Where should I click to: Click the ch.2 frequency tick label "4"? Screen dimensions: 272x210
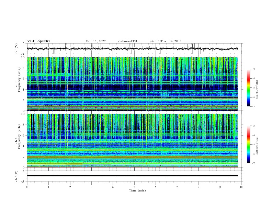tap(24, 146)
